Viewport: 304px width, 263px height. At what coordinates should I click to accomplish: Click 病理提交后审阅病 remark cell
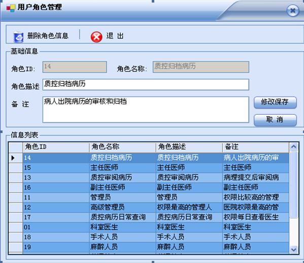[x=255, y=178]
